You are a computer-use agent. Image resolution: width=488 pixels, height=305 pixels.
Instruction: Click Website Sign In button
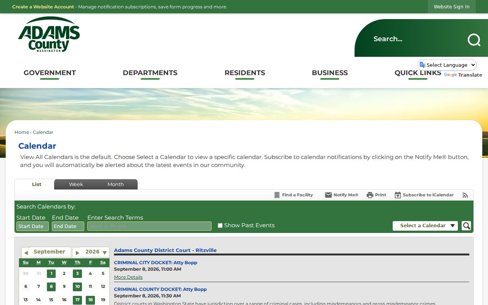coord(451,7)
